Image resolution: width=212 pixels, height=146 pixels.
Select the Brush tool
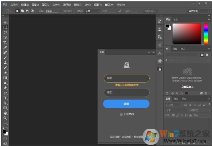5,57
